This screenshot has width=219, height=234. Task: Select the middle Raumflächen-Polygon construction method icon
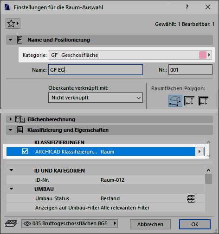point(189,101)
